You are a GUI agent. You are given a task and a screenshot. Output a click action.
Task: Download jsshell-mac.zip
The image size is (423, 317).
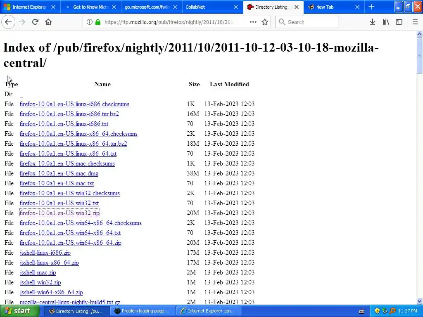click(x=38, y=272)
